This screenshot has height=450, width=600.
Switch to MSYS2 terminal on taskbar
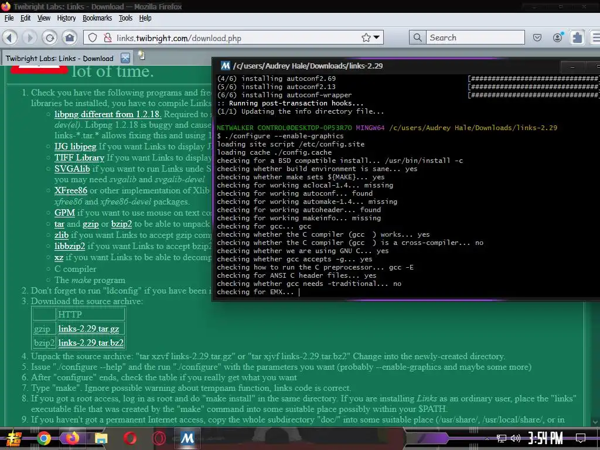[187, 438]
